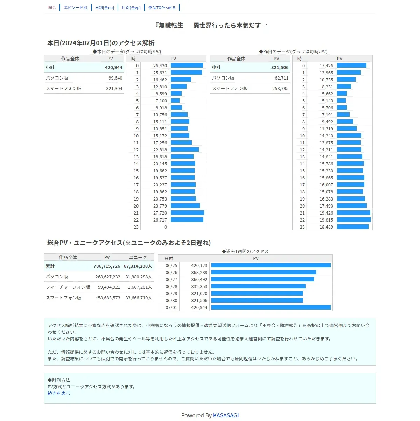The height and width of the screenshot is (421, 420).
Task: Select the 累計 unique value 67,314,208人
Action: pyautogui.click(x=138, y=266)
